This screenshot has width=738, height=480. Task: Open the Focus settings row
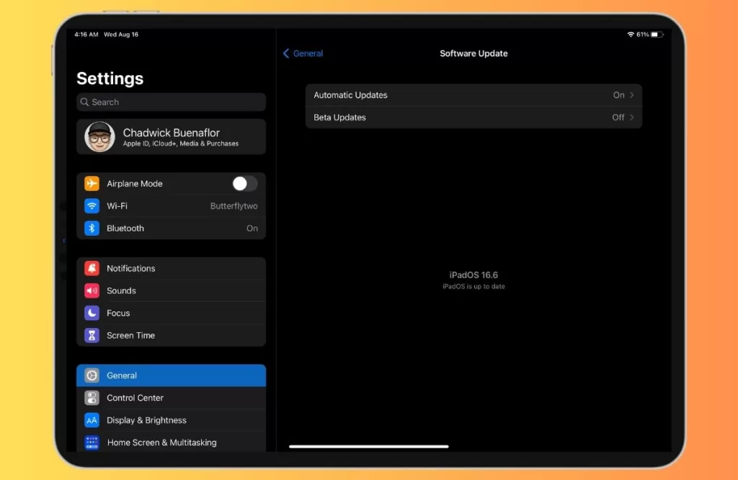click(x=172, y=313)
